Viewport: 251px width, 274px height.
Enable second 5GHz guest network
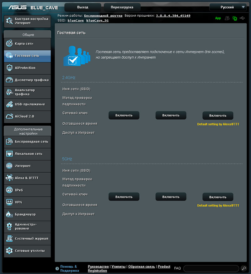(x=171, y=197)
